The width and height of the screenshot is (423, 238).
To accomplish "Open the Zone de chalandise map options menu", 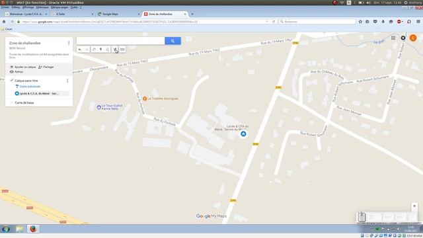I will coord(69,43).
